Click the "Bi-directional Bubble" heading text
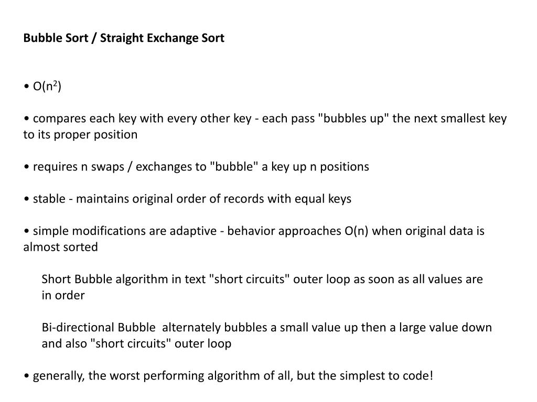The height and width of the screenshot is (402, 537). tap(99, 328)
